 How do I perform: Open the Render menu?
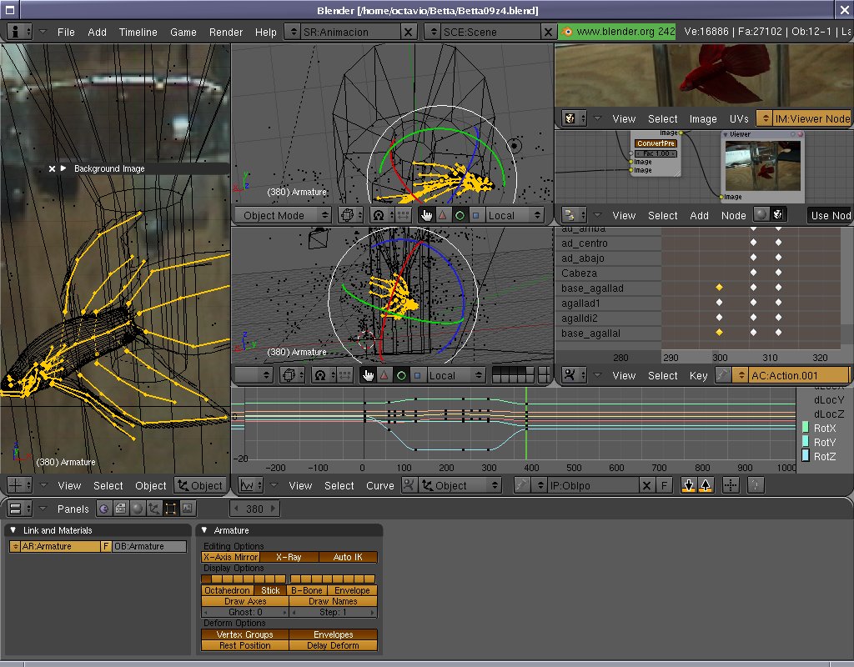tap(226, 32)
